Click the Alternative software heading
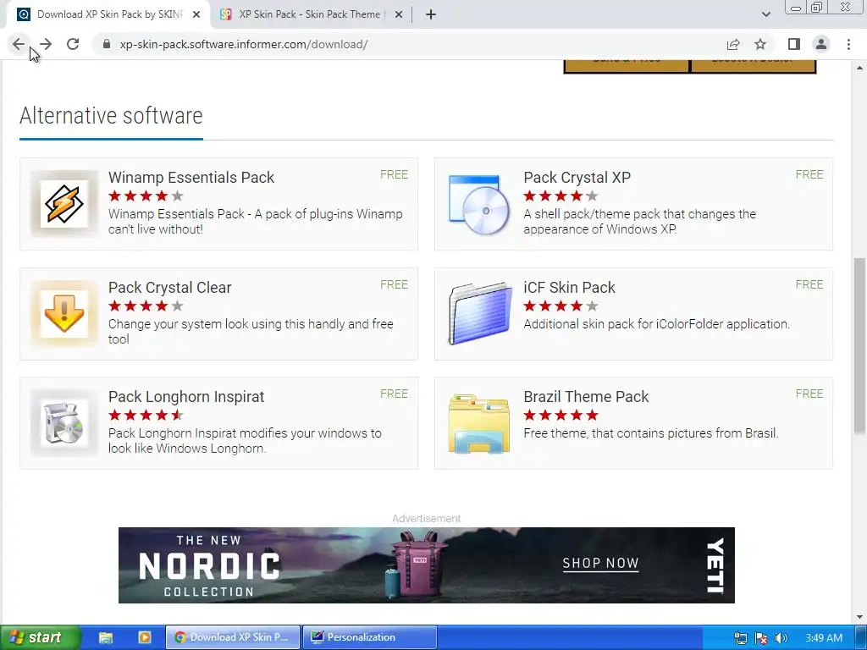 [111, 115]
